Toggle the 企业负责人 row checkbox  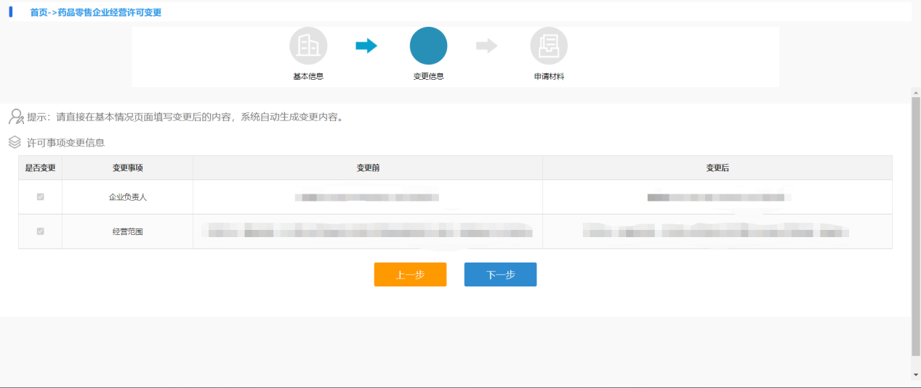(40, 197)
